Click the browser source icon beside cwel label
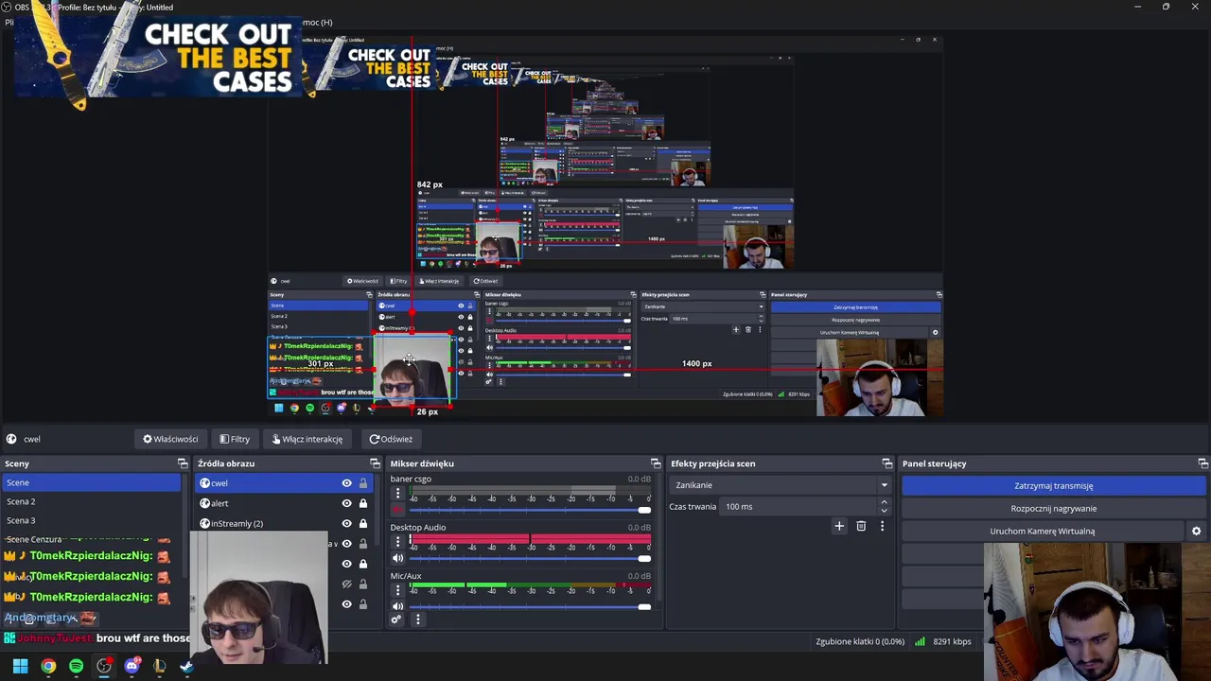Viewport: 1211px width, 681px height. pos(11,439)
